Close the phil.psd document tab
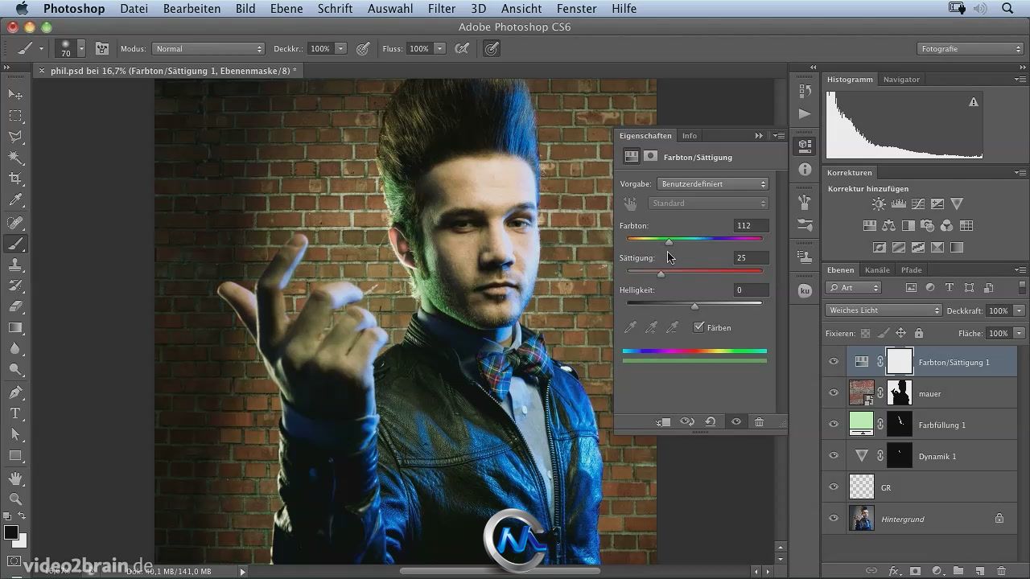Viewport: 1030px width, 579px height. [x=42, y=71]
